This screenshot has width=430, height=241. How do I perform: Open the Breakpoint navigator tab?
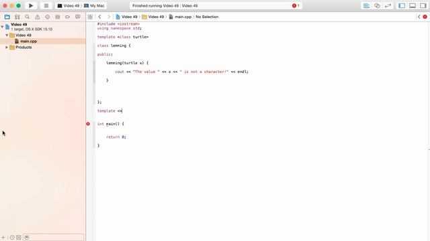coord(67,17)
